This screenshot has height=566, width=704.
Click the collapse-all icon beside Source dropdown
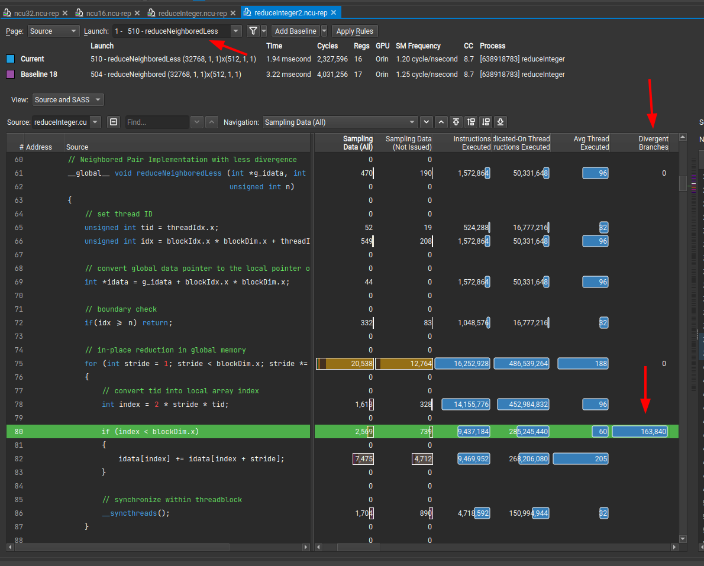pos(114,122)
